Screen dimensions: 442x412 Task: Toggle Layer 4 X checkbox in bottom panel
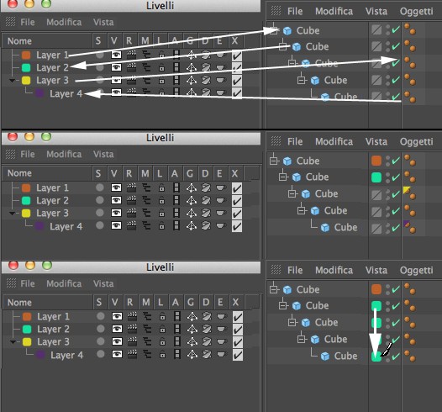point(237,355)
